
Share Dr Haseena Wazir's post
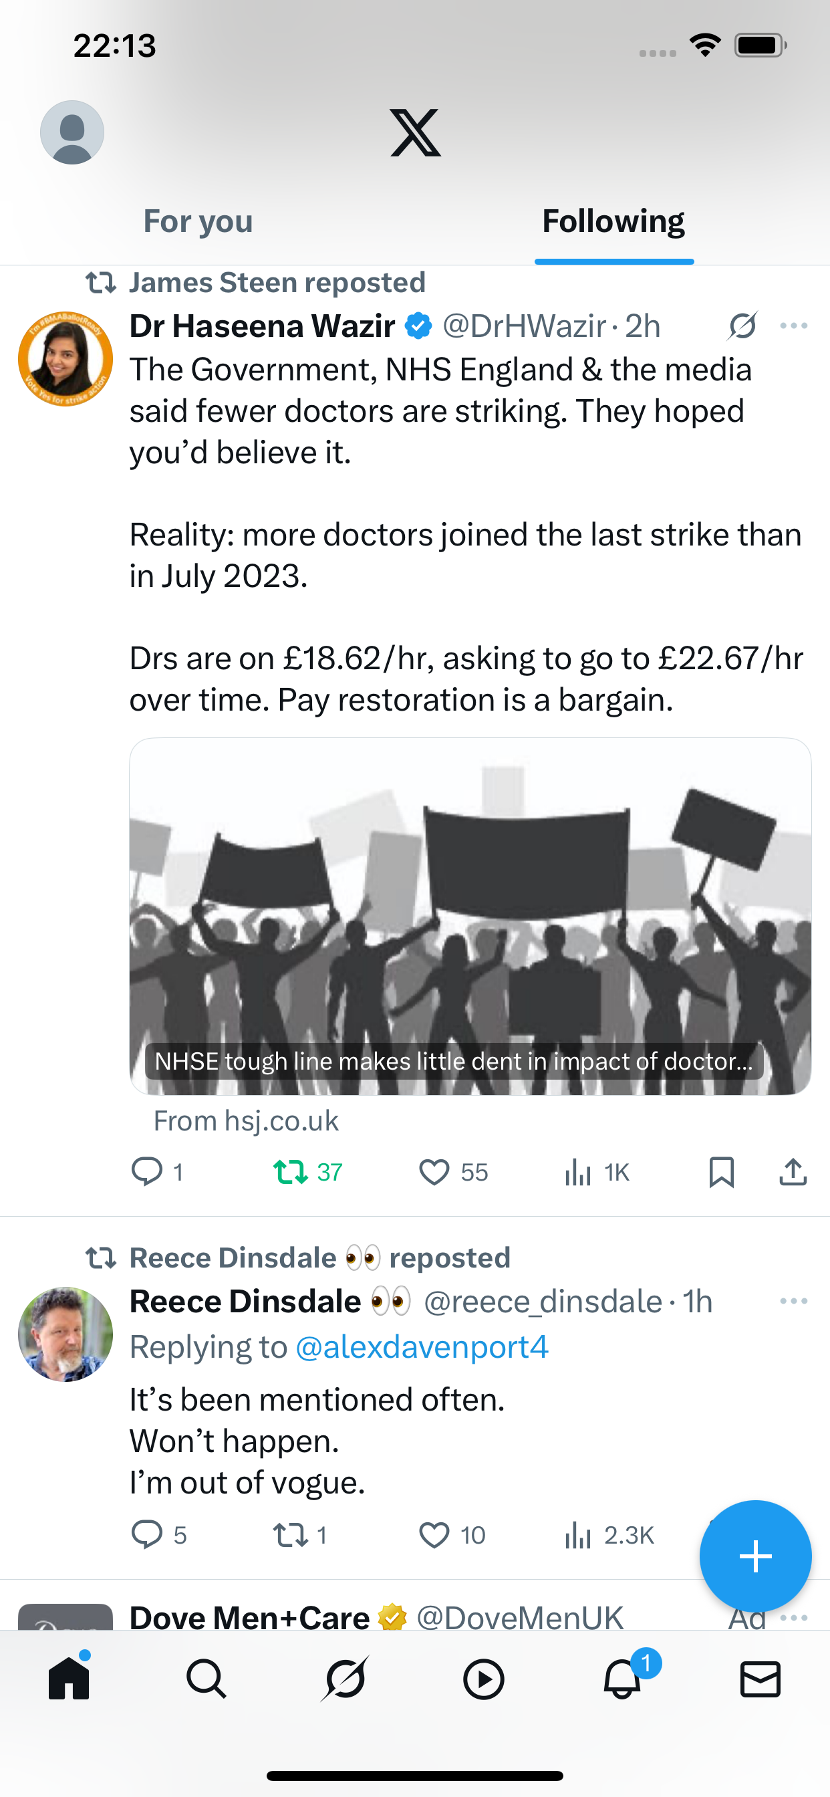click(793, 1172)
